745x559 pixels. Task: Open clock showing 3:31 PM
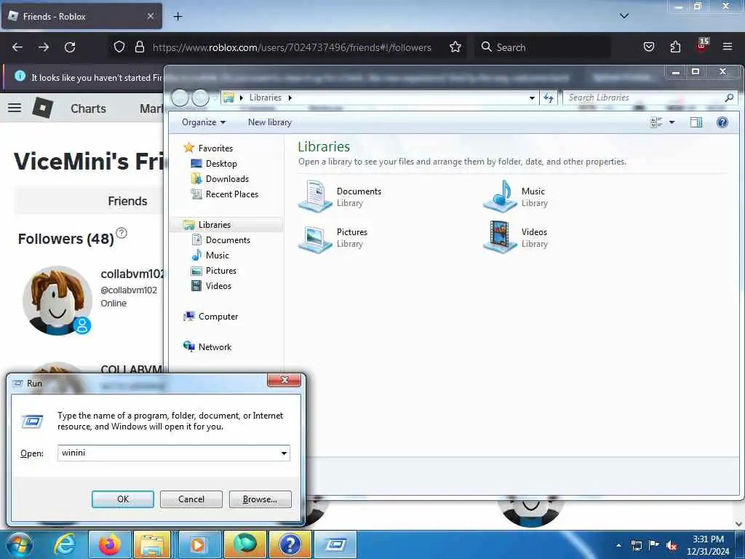point(708,545)
